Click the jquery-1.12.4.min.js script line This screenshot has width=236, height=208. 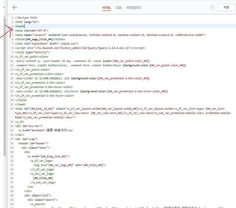point(80,48)
